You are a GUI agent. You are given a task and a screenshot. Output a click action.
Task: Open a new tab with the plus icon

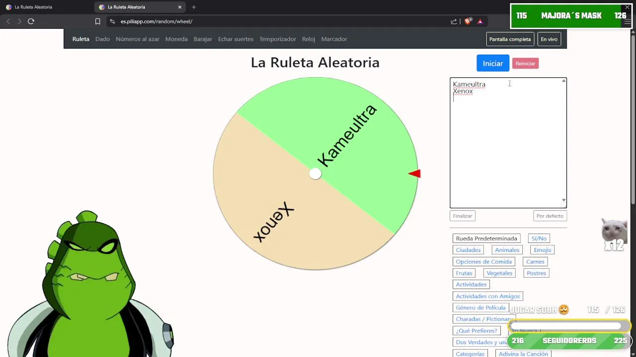click(x=194, y=7)
